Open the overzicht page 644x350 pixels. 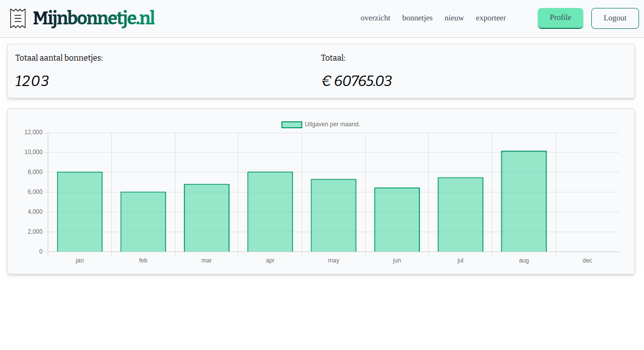[375, 18]
